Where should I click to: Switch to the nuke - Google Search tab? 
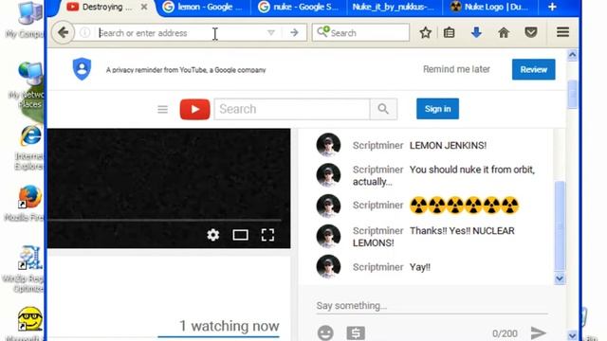(298, 7)
